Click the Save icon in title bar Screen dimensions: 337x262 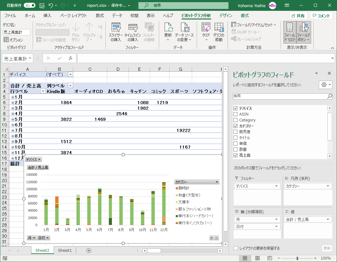point(42,6)
